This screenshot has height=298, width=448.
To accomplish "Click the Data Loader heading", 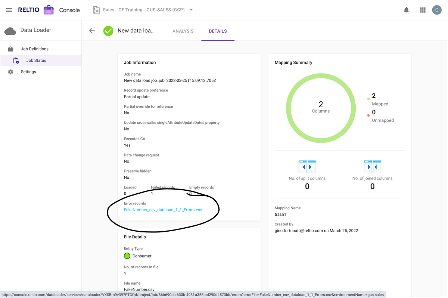I will coord(36,30).
